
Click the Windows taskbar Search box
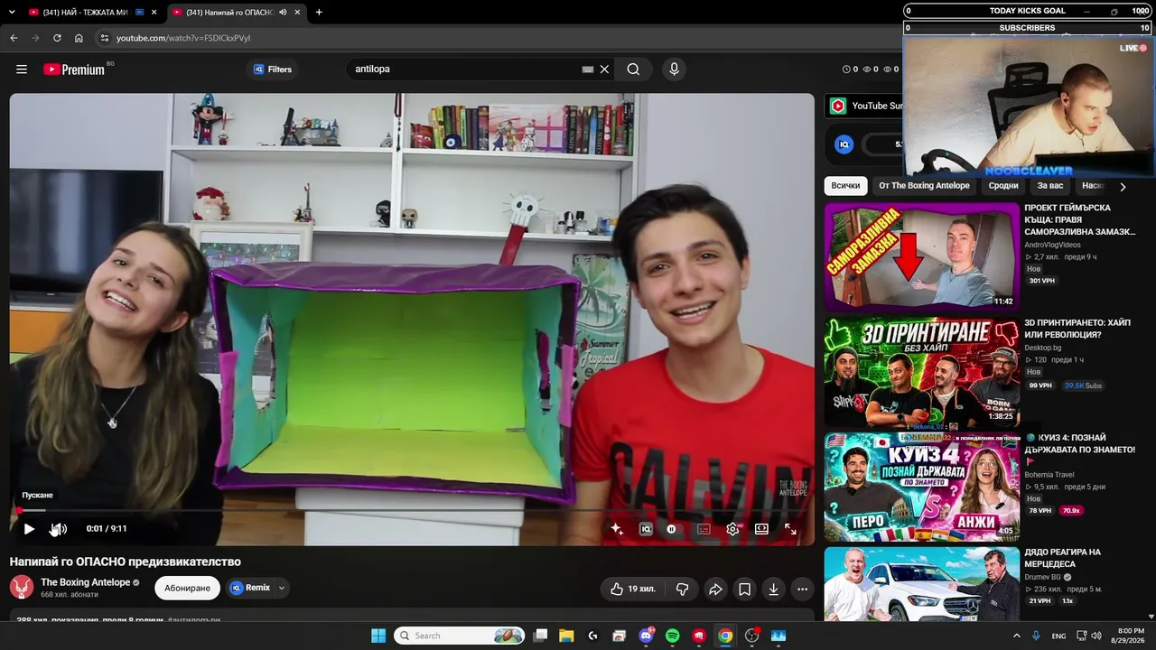tap(461, 636)
